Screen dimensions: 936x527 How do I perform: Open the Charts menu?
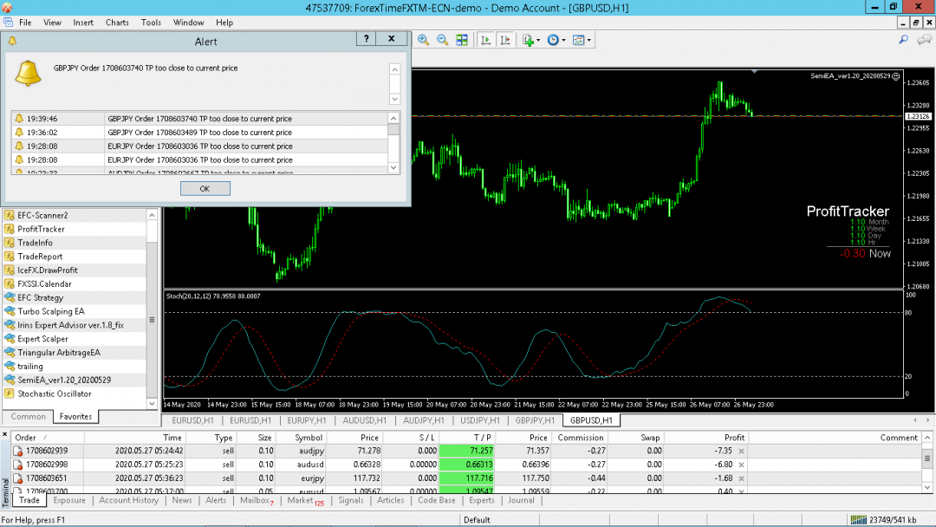pyautogui.click(x=116, y=23)
